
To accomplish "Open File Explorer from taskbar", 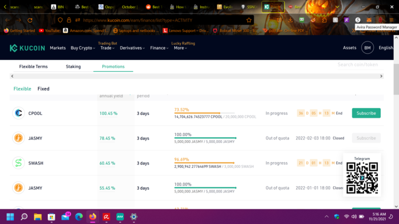I will point(37,216).
